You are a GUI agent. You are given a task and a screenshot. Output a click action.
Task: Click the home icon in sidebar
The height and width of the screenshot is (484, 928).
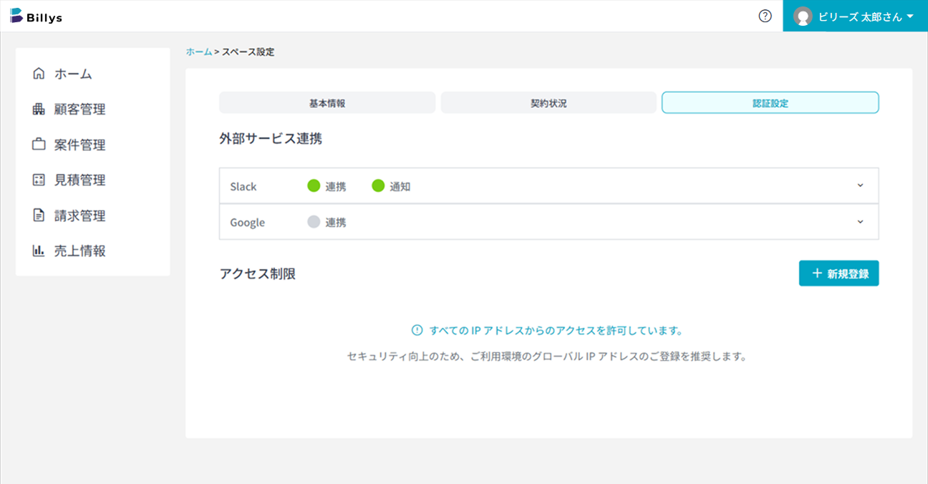tap(39, 74)
